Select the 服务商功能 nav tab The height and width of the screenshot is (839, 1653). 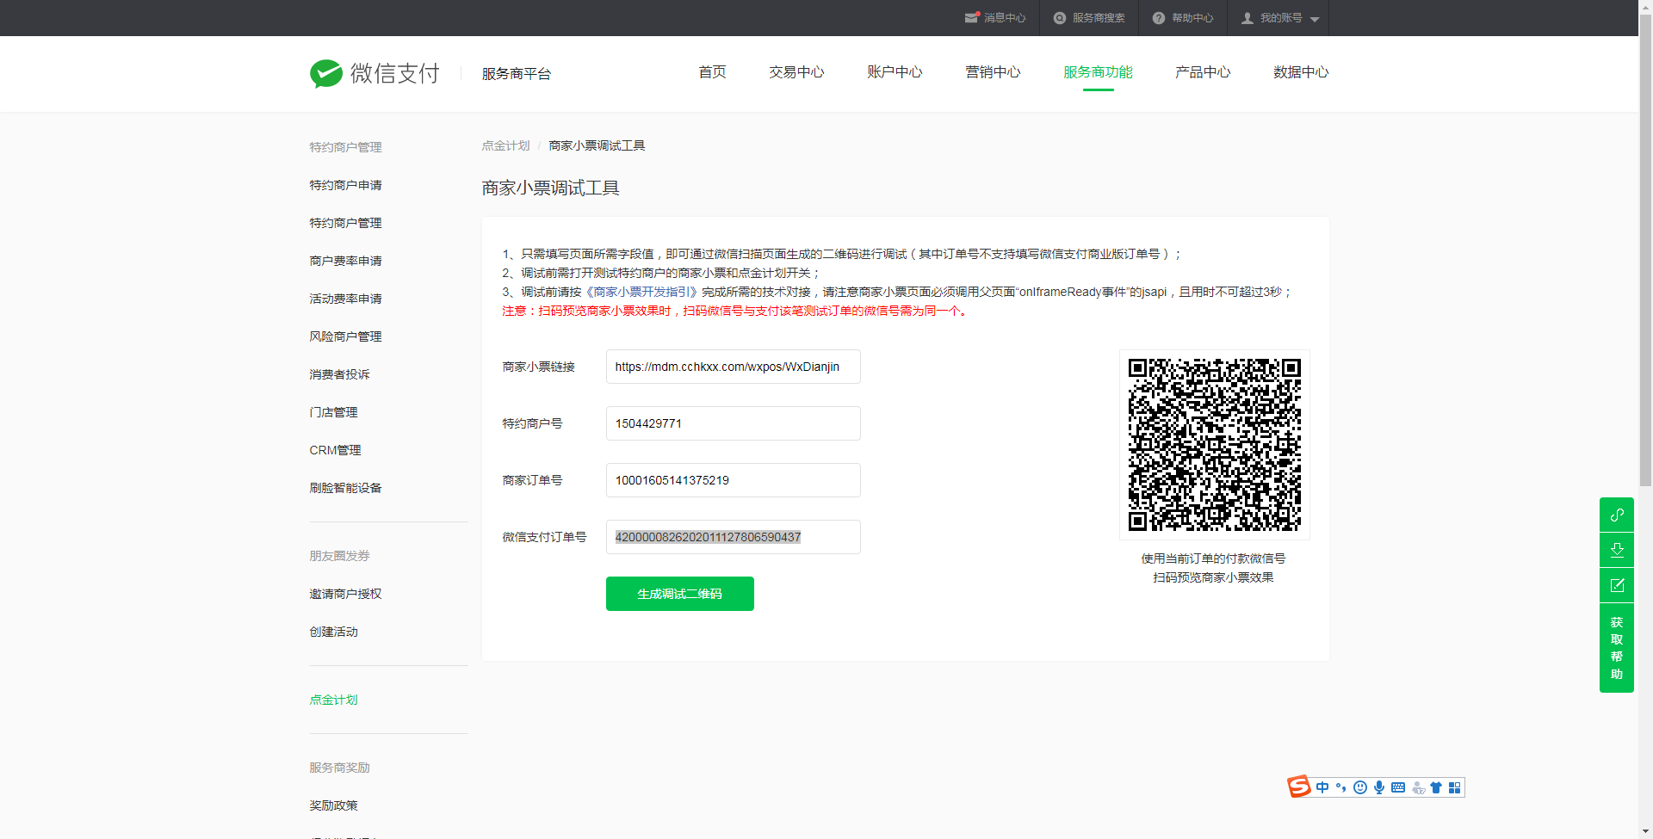click(x=1098, y=72)
